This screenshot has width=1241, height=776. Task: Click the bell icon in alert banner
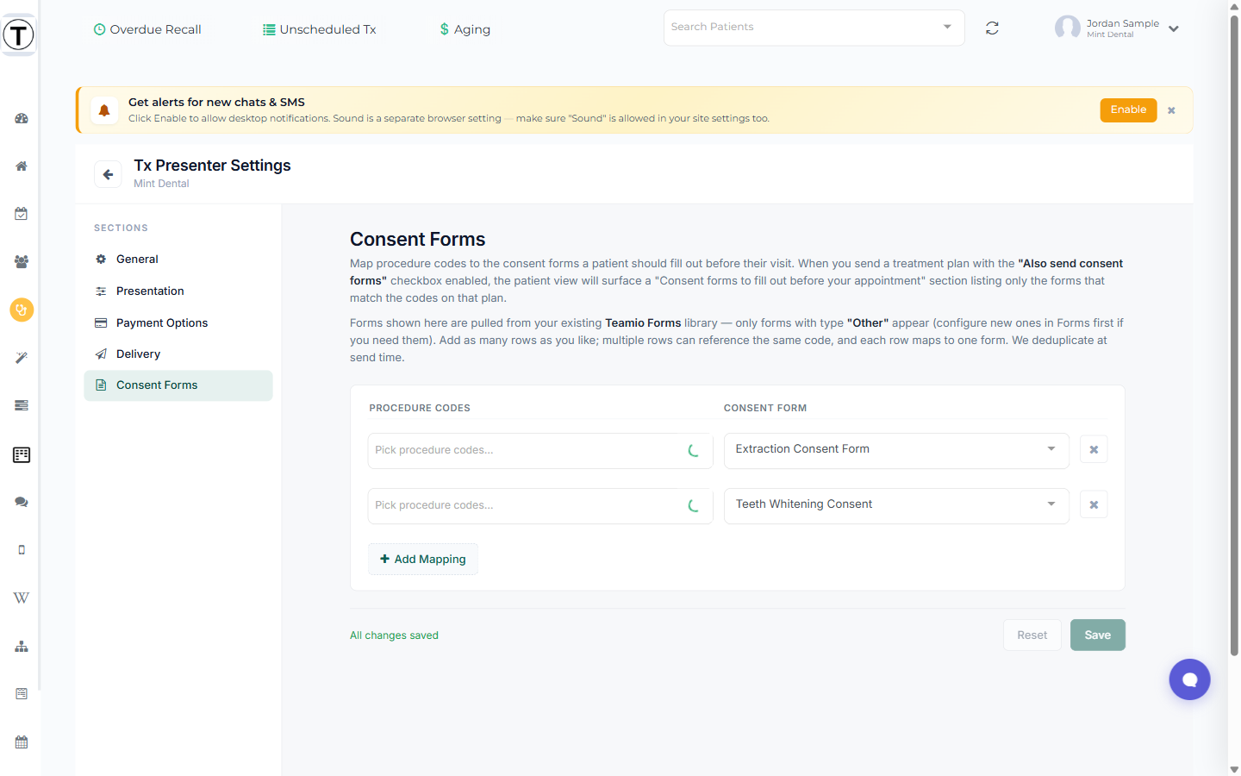(104, 110)
